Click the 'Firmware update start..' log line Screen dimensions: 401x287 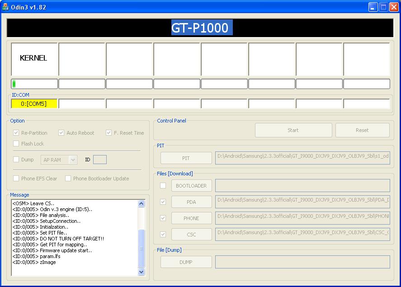[52, 250]
